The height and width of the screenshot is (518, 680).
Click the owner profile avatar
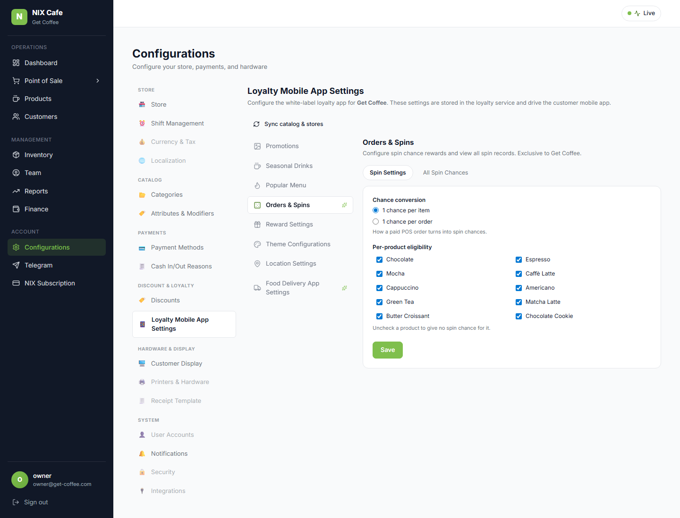(20, 480)
